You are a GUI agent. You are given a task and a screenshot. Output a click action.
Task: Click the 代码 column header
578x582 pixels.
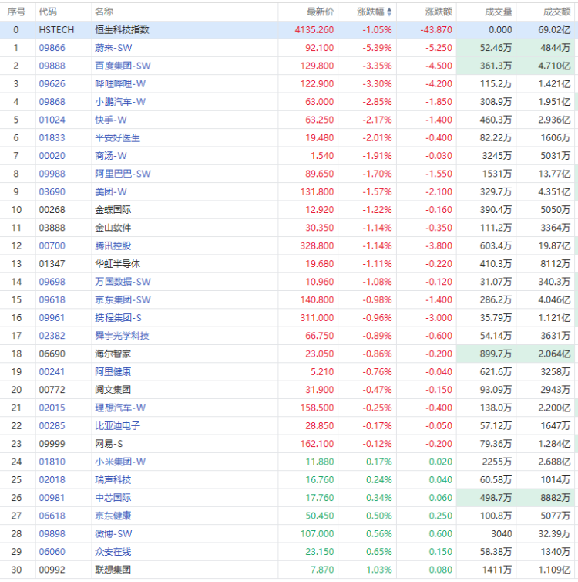click(x=48, y=12)
